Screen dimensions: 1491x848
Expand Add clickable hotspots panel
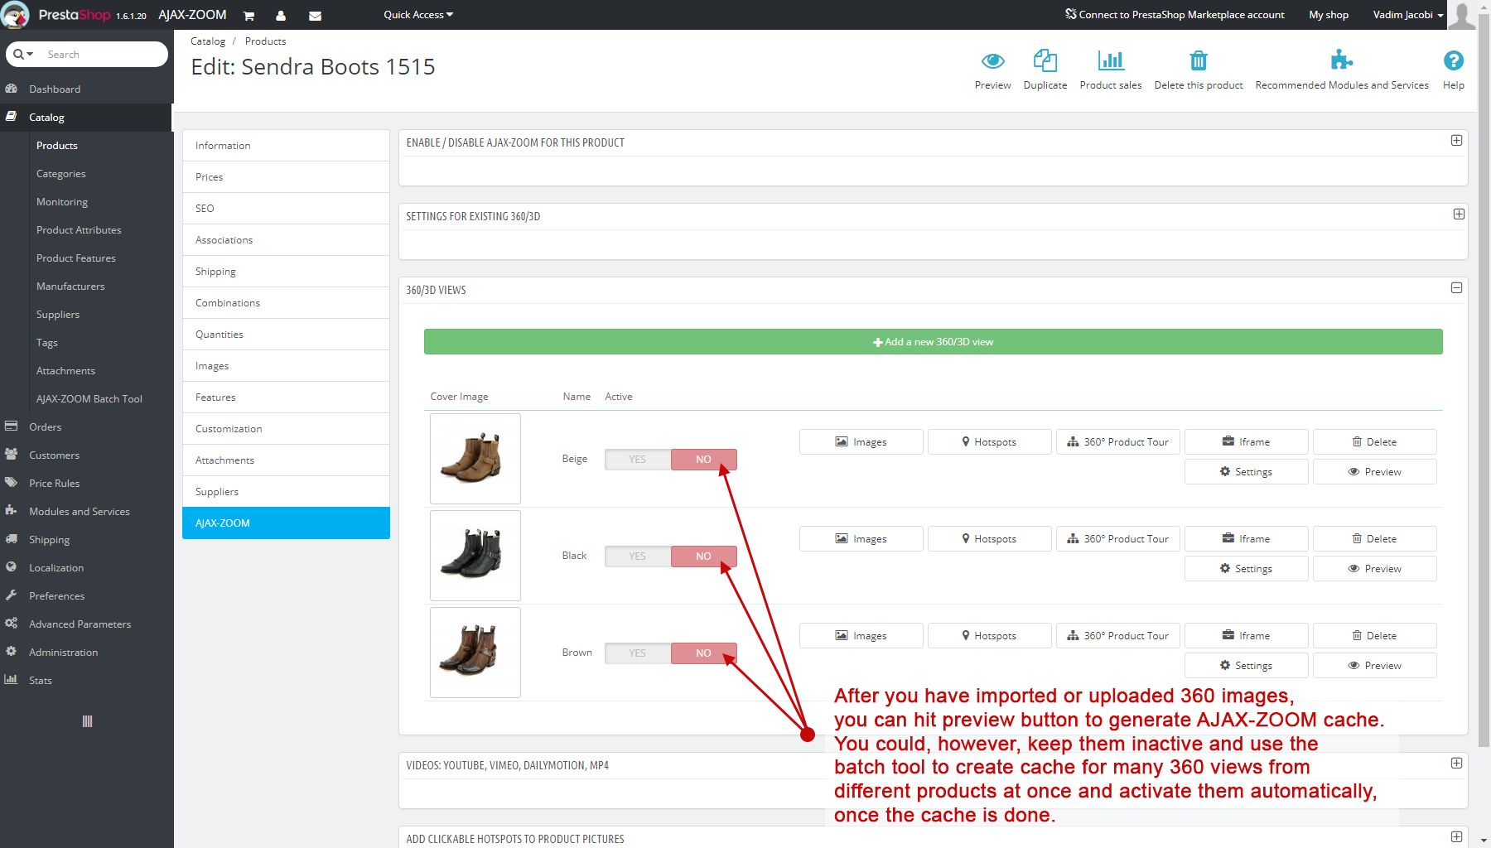click(1456, 837)
